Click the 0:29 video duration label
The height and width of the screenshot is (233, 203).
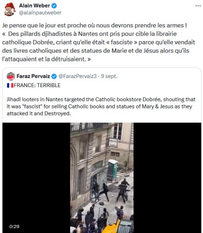coord(14,226)
